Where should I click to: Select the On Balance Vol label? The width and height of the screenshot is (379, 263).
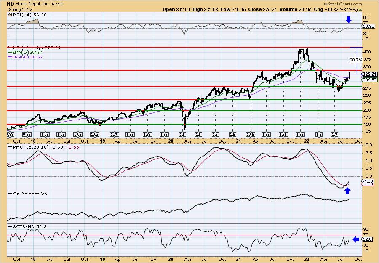click(28, 194)
